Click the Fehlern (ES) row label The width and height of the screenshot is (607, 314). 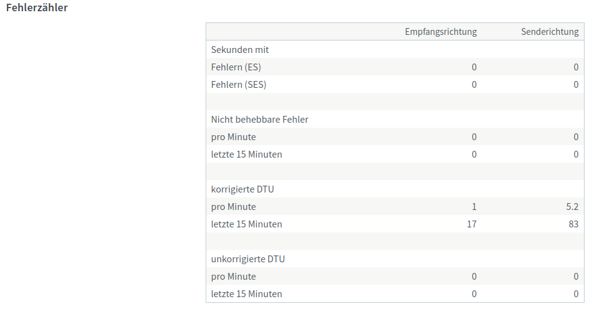pyautogui.click(x=236, y=67)
